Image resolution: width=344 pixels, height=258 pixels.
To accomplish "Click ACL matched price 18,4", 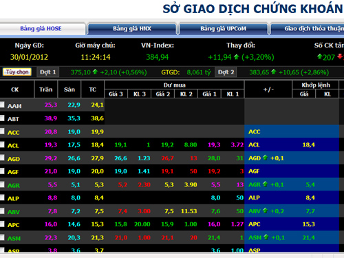I will pyautogui.click(x=309, y=144).
